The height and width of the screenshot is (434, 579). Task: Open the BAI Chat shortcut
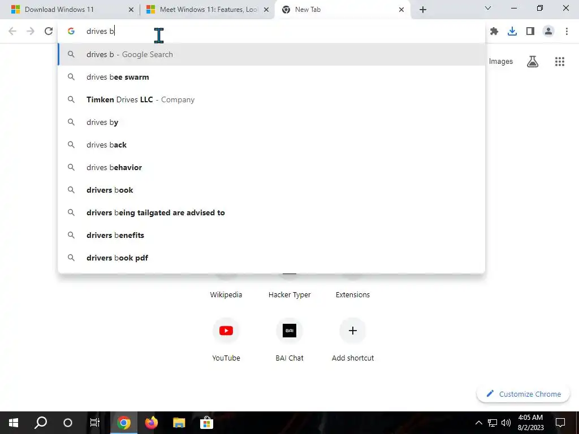(289, 340)
